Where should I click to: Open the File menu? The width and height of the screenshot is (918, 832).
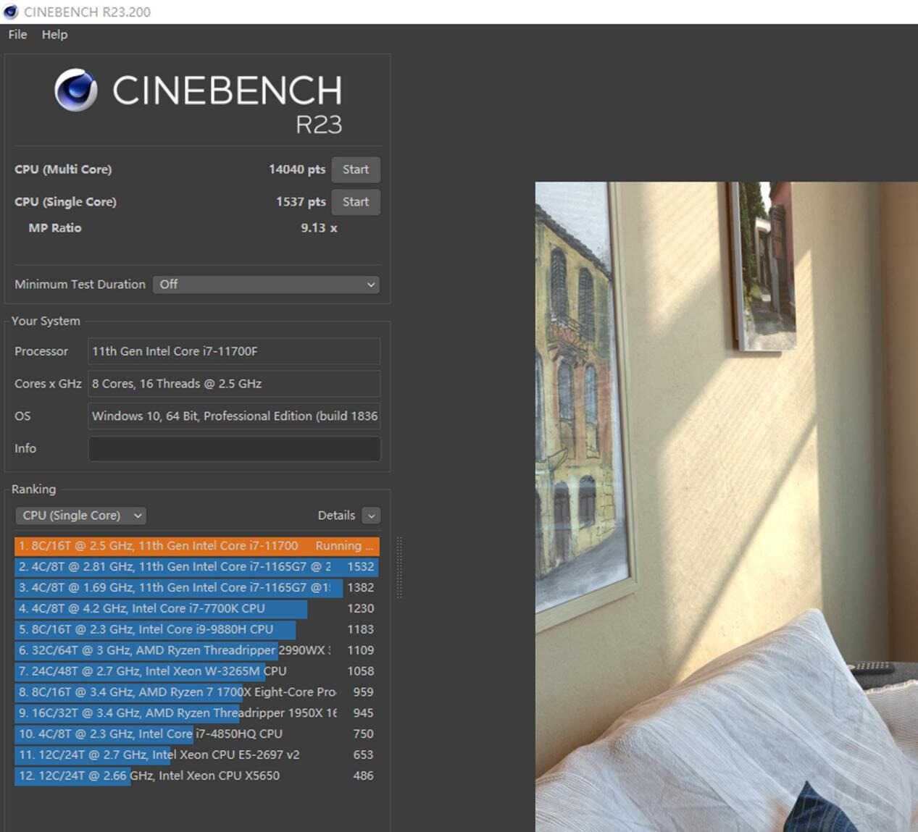coord(17,34)
